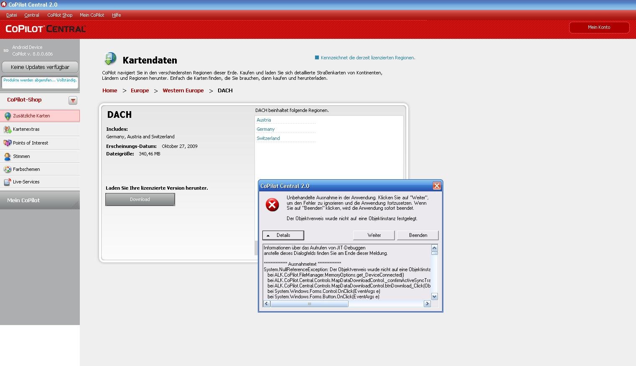Click Beenden to quit the application
The width and height of the screenshot is (636, 366).
tap(418, 235)
